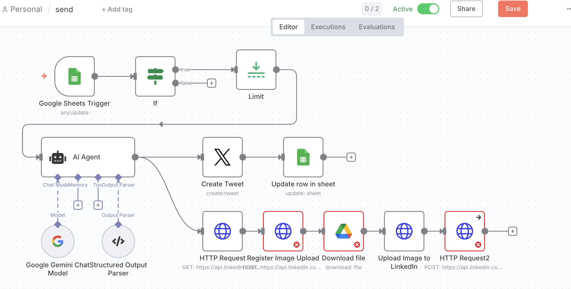This screenshot has width=571, height=289.
Task: Add a Memory sub-node to AI Agent
Action: coord(78,205)
